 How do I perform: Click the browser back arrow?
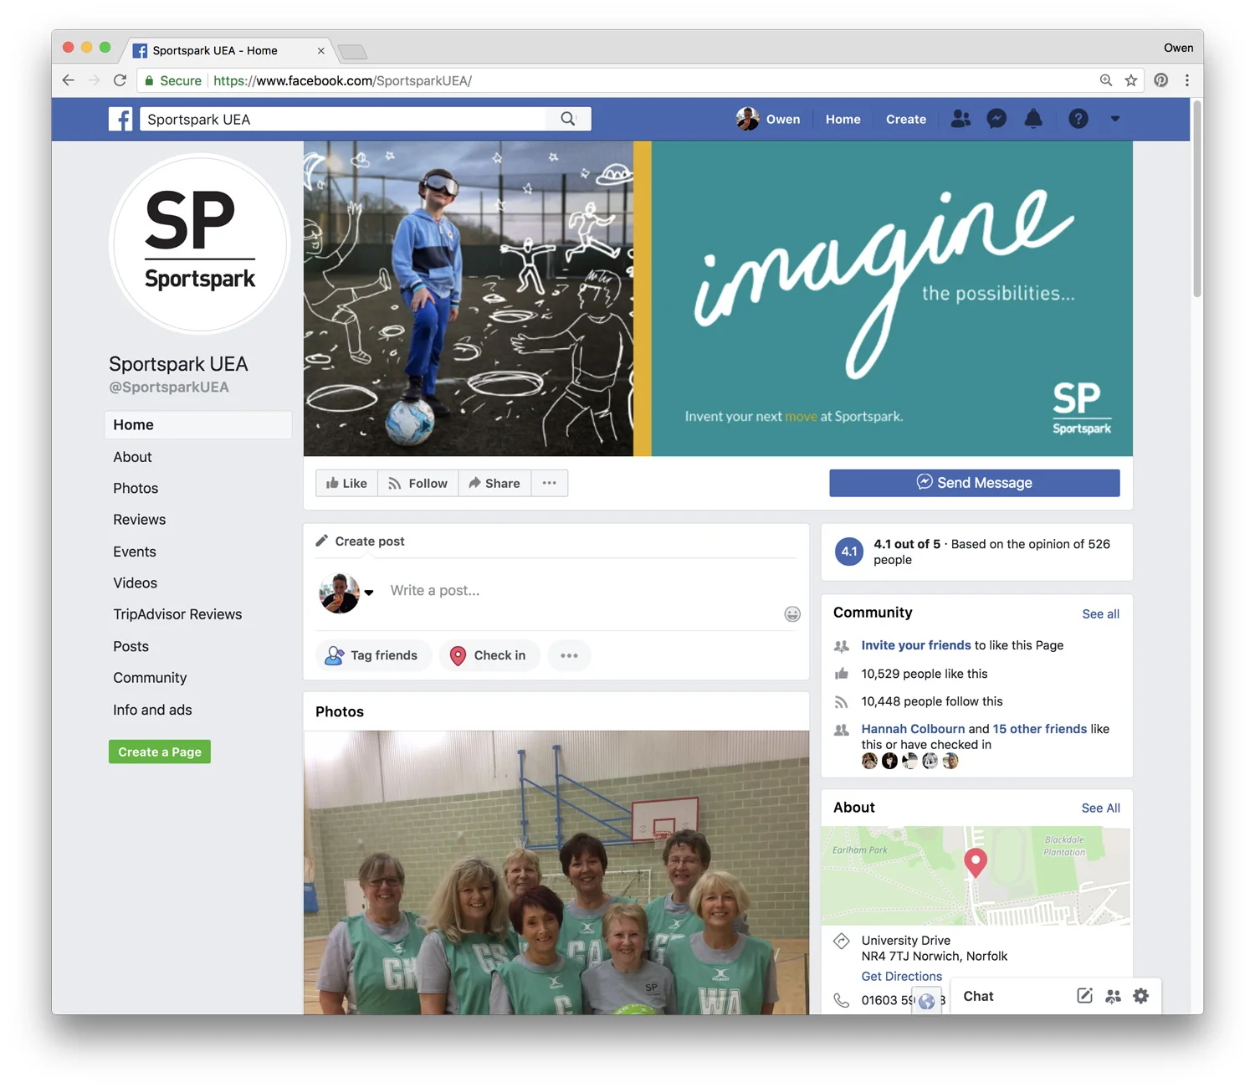tap(69, 80)
